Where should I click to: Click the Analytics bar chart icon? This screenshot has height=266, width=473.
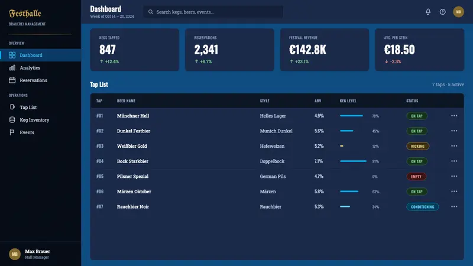pos(12,68)
